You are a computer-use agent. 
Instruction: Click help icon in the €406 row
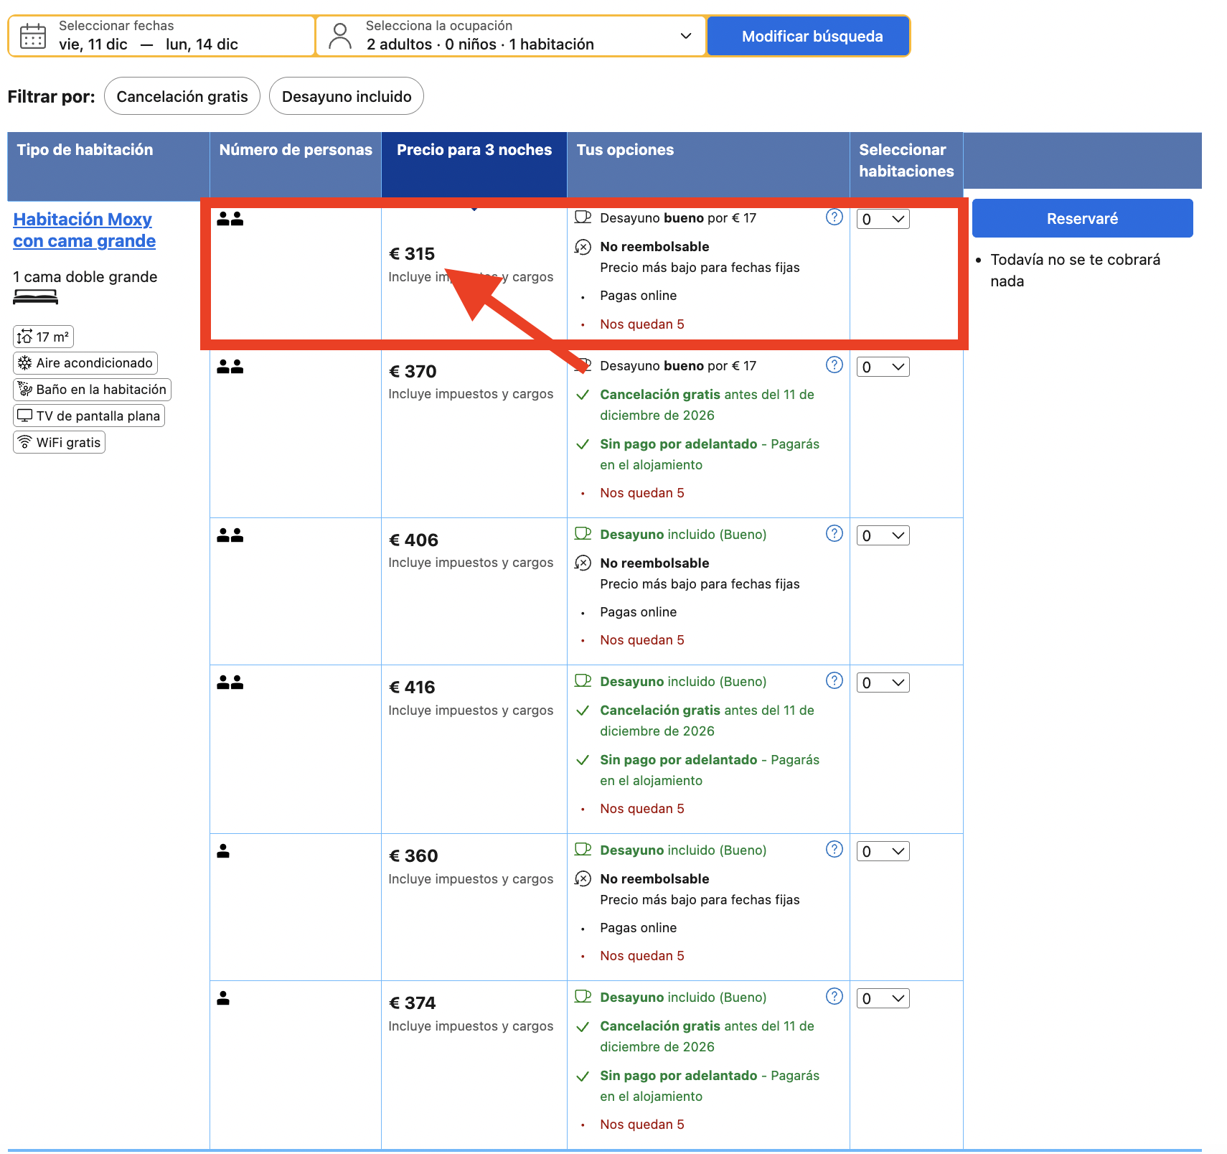click(834, 533)
